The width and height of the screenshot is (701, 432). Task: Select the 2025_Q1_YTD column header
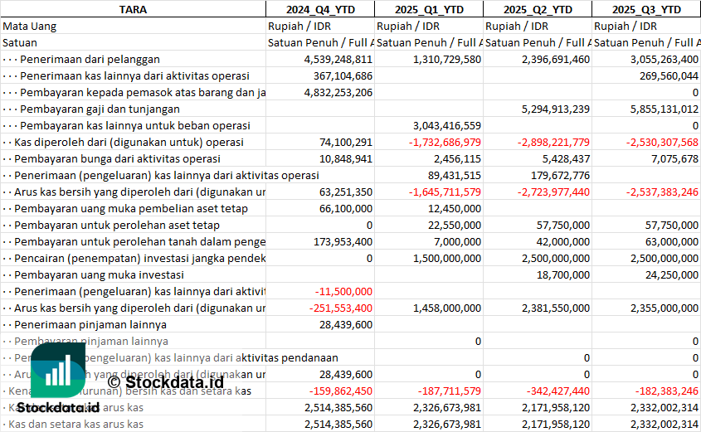429,9
